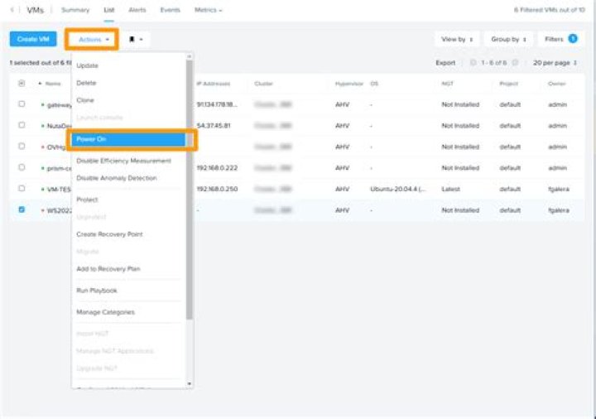Tick the checkbox for the VM-TEST row
596x419 pixels.
point(22,189)
